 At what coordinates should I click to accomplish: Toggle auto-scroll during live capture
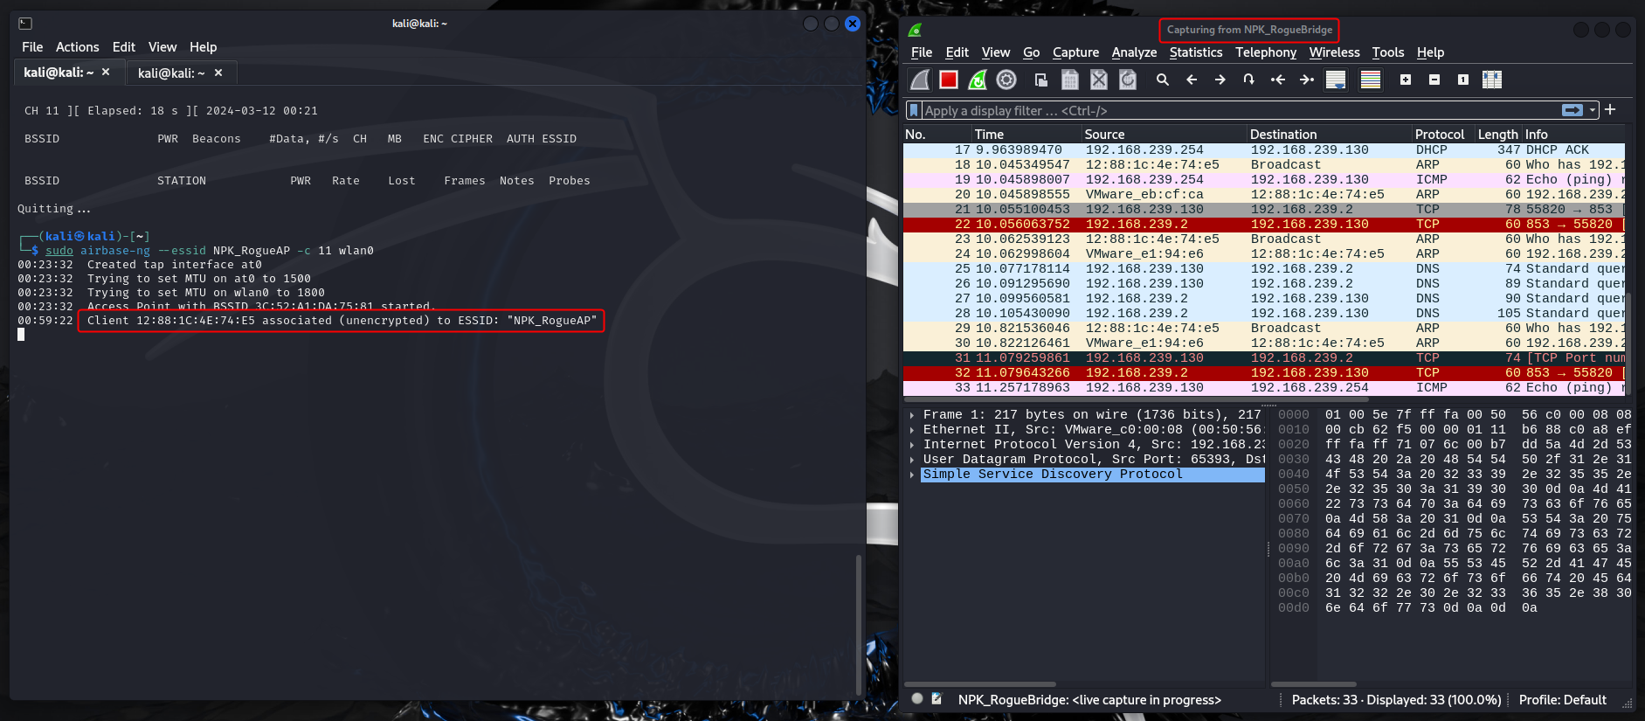click(1336, 80)
